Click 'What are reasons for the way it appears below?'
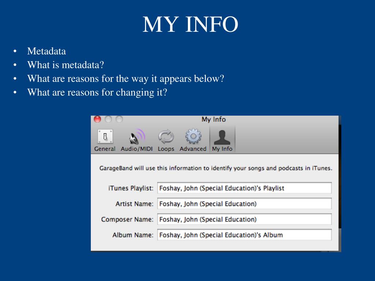Viewport: 375px width, 281px height. [x=126, y=79]
